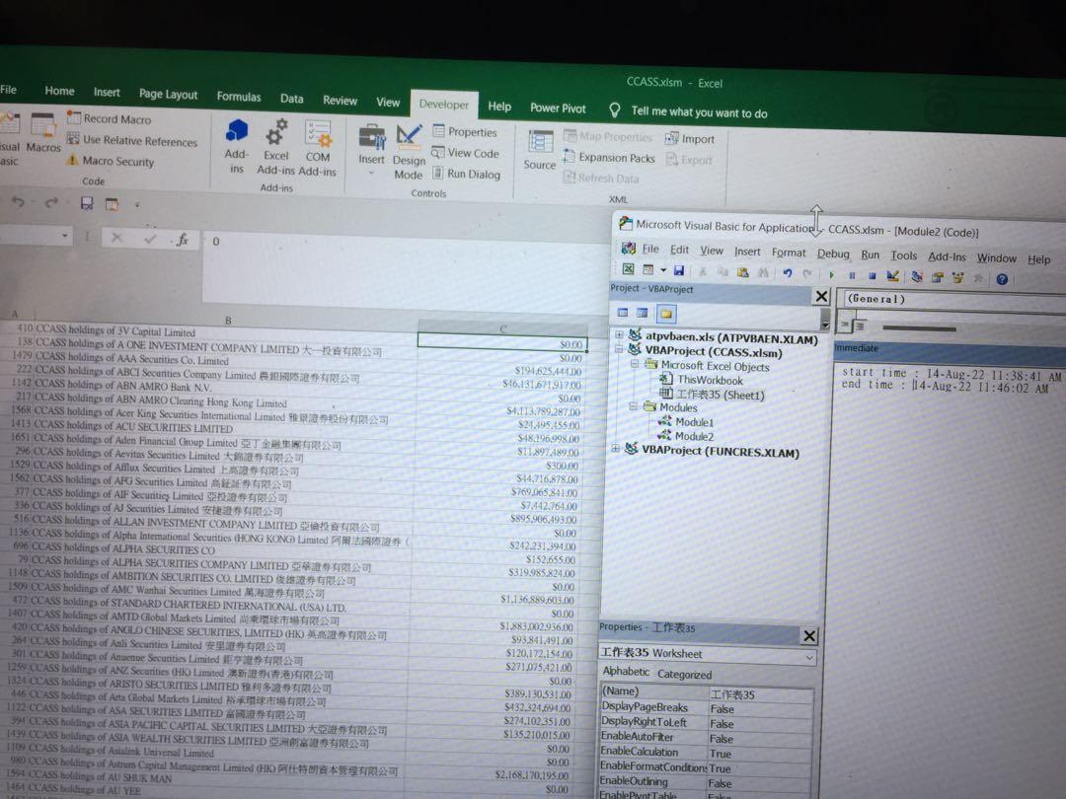Screen dimensions: 1066x799
Task: Switch to the Power Pivot tab
Action: 558,108
